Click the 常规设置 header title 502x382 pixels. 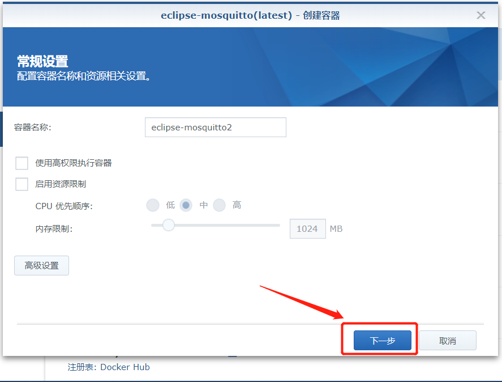point(42,61)
